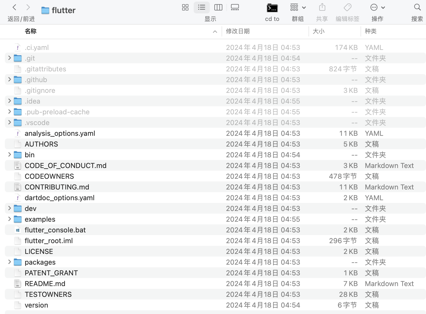
Task: Click the date of the version file
Action: 263,305
